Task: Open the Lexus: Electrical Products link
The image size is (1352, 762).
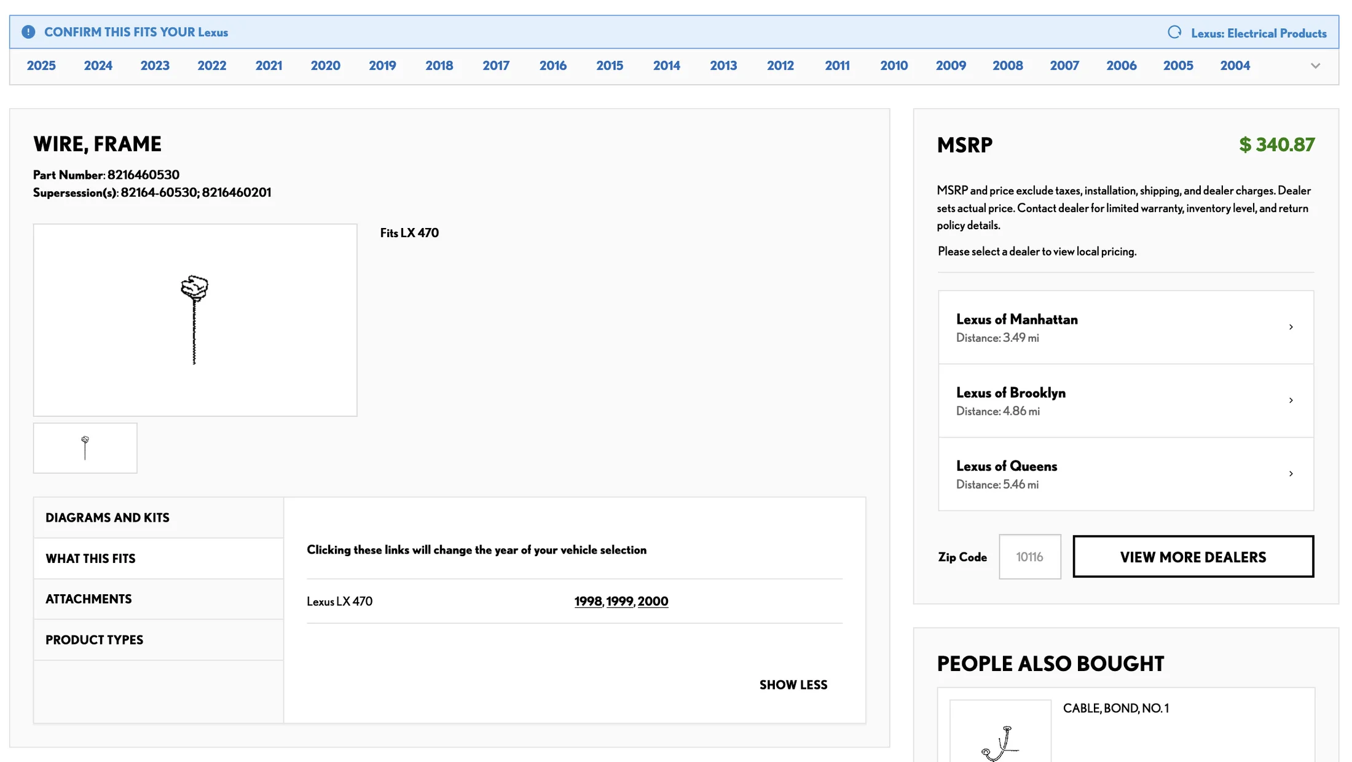Action: (1258, 33)
